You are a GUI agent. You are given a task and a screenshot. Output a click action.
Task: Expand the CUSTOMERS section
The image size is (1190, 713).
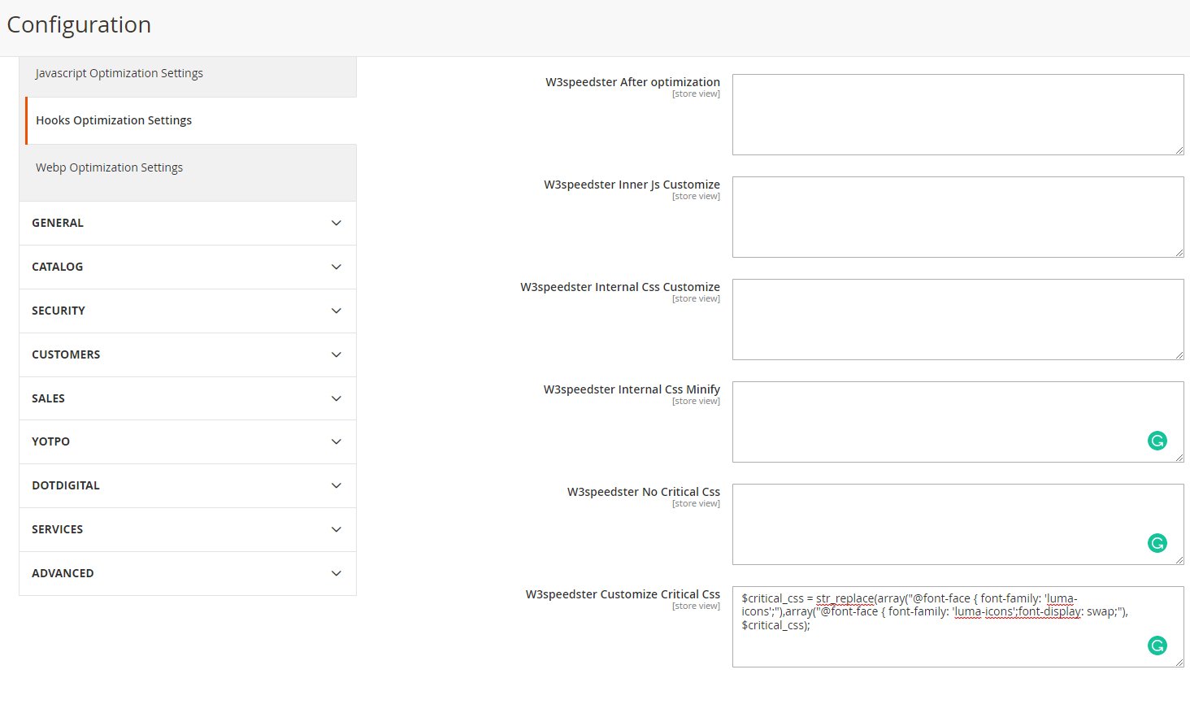click(187, 354)
